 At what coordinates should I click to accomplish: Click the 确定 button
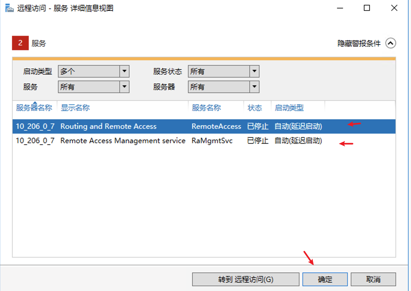coord(325,279)
